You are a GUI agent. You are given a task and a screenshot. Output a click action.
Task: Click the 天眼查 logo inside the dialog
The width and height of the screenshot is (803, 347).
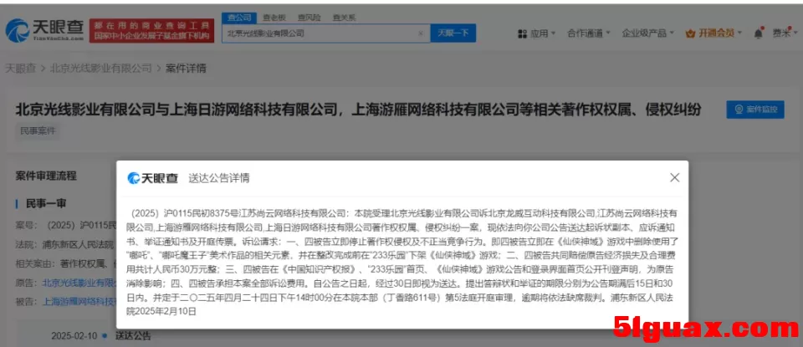[x=152, y=178]
